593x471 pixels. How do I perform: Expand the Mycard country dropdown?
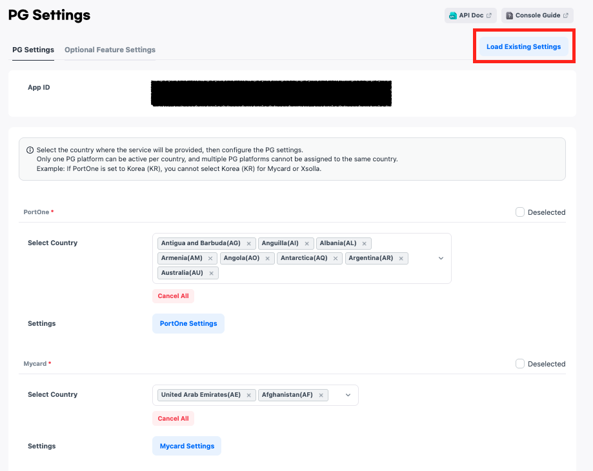(x=348, y=395)
